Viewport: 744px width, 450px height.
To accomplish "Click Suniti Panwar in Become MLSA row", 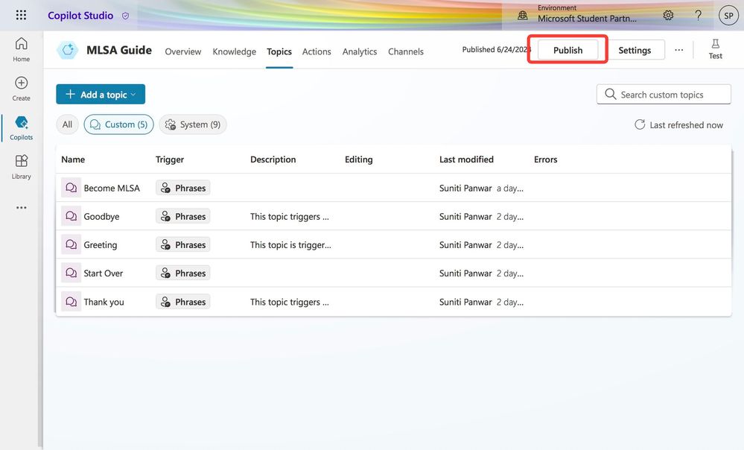I will [465, 188].
